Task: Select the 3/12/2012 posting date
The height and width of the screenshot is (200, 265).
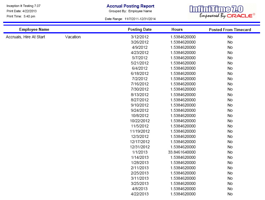Action: (x=139, y=37)
